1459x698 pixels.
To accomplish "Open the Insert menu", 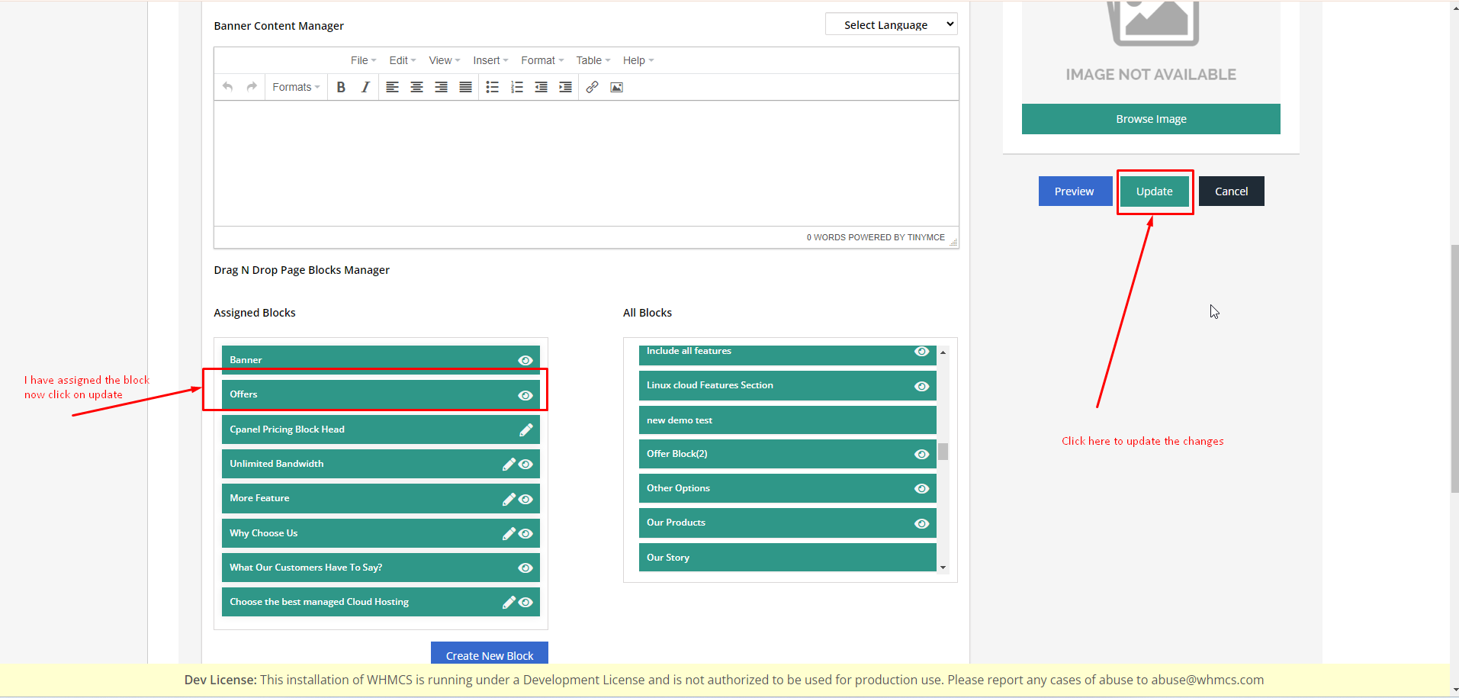I will (490, 60).
